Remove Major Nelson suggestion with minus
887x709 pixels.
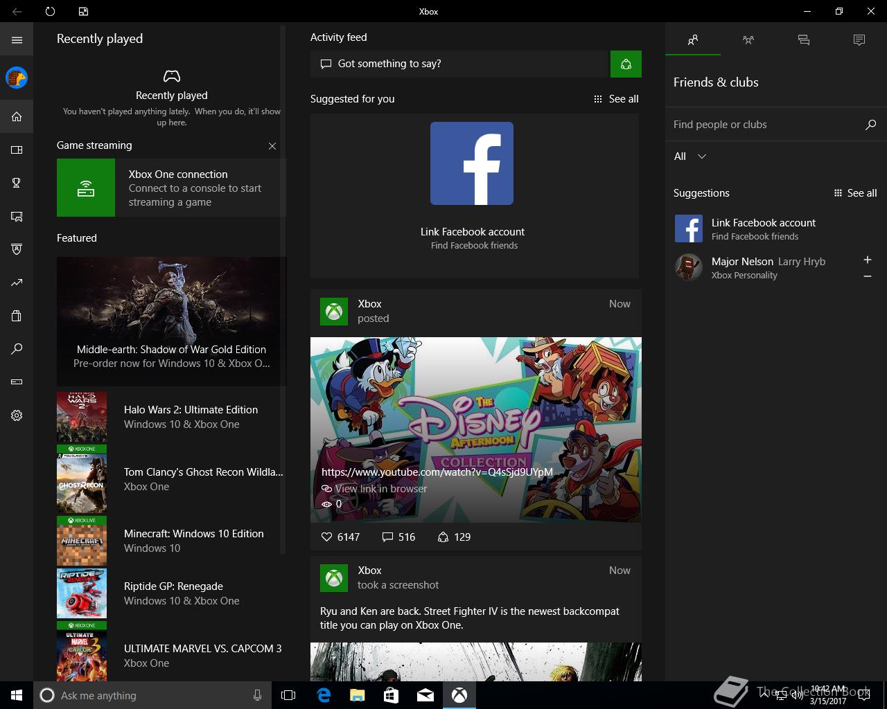(867, 276)
